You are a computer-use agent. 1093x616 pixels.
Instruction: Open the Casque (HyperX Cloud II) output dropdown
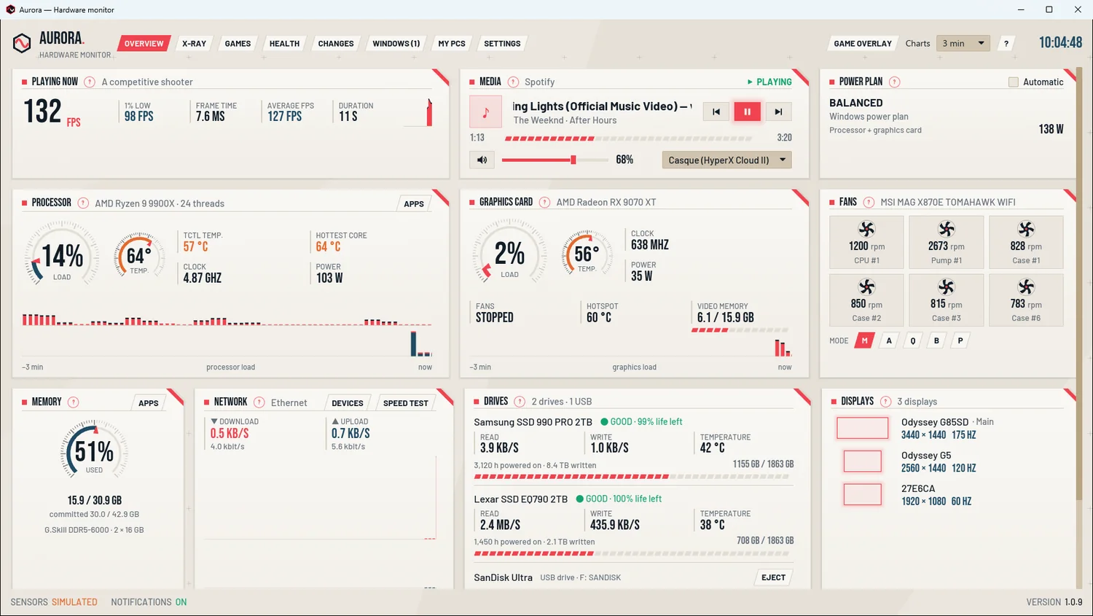pos(726,160)
